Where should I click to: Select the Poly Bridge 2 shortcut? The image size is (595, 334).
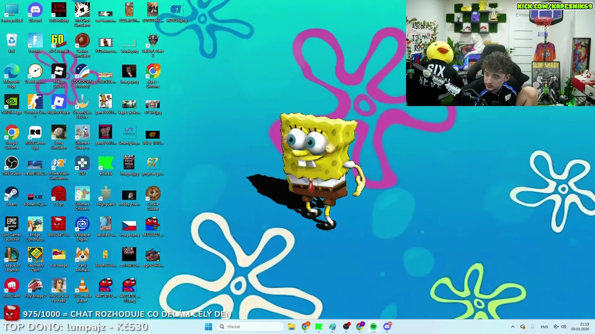click(x=35, y=288)
